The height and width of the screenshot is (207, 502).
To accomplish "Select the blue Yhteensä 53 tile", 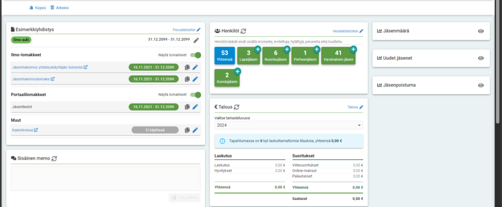I will [x=225, y=56].
